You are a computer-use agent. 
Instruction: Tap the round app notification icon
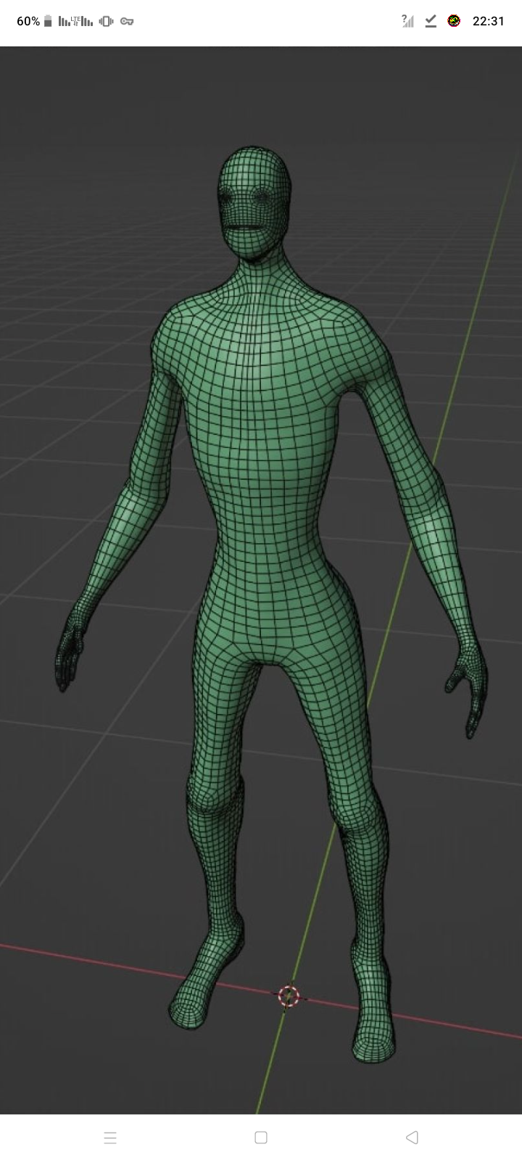coord(454,21)
